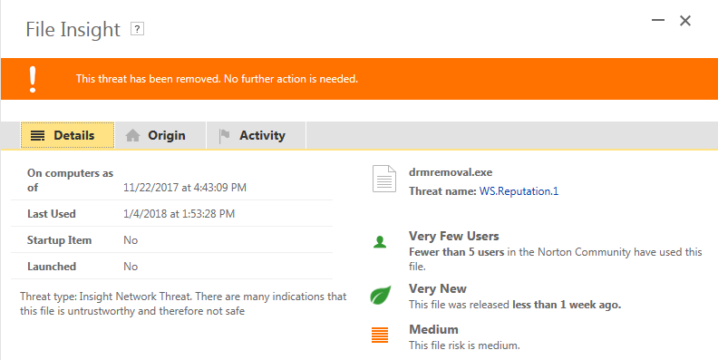This screenshot has height=360, width=718.
Task: Close the File Insight window
Action: pyautogui.click(x=685, y=21)
